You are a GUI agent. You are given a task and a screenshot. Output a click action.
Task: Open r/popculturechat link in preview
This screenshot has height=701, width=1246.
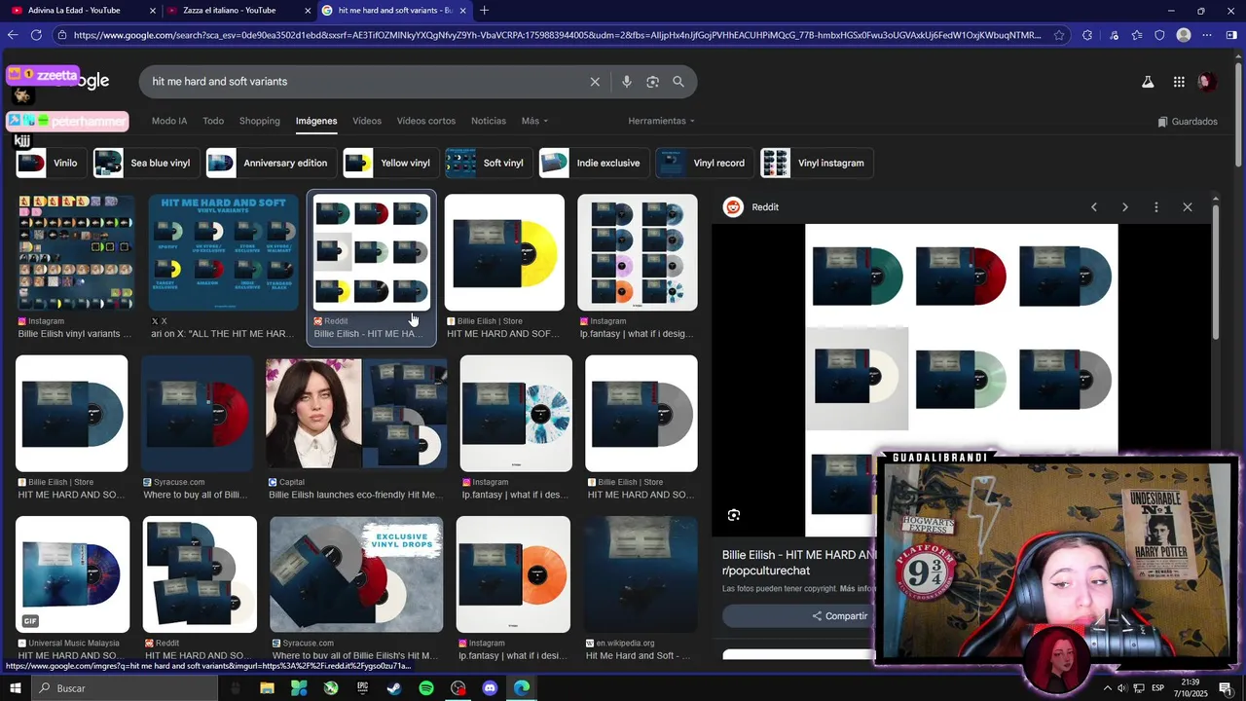pyautogui.click(x=765, y=571)
